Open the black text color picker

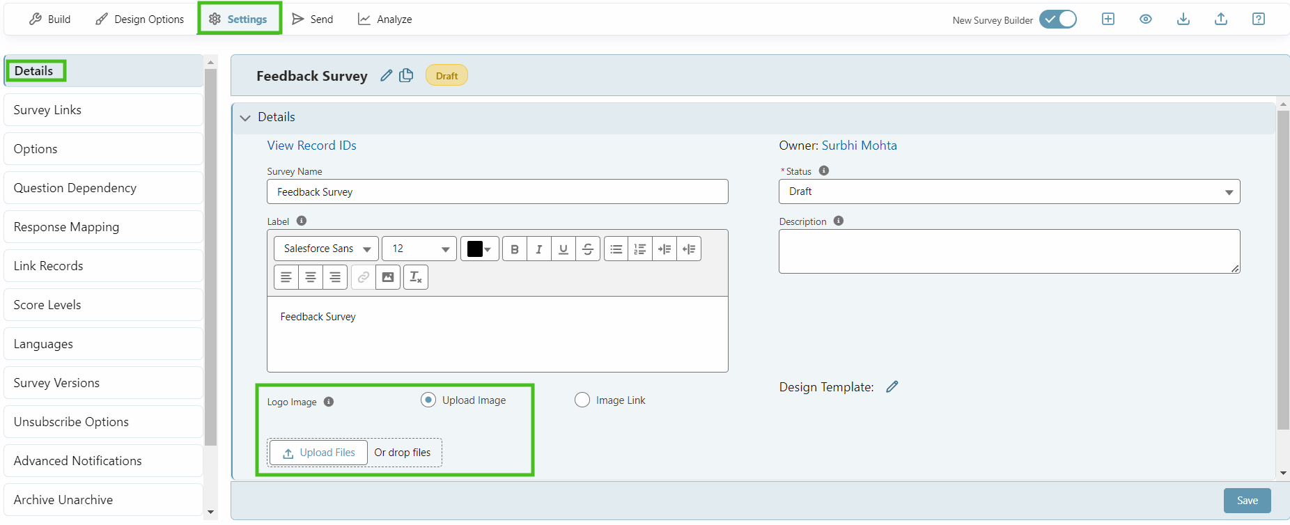(479, 249)
